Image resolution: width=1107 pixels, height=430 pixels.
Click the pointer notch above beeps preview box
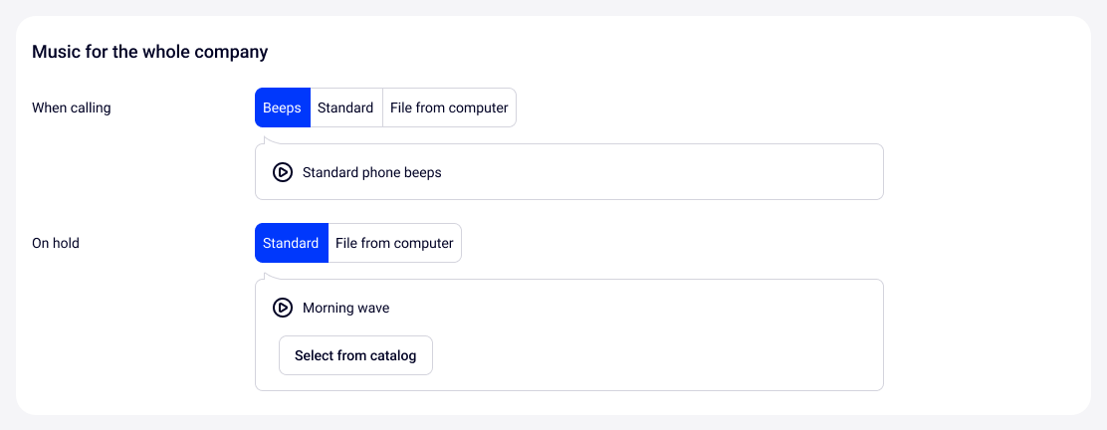267,140
